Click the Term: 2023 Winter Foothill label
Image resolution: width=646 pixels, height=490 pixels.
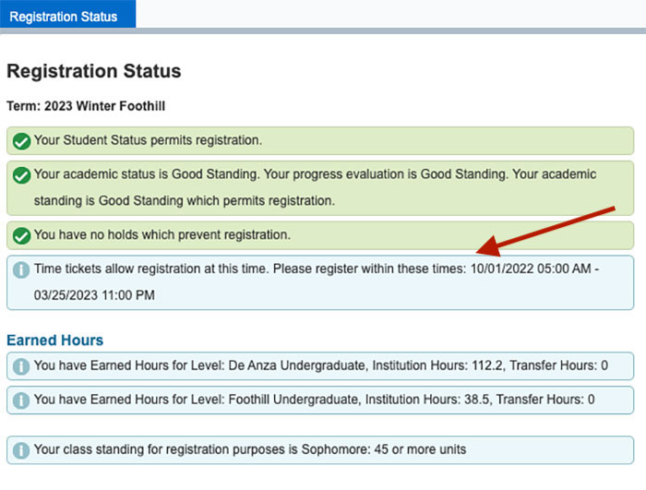point(84,106)
